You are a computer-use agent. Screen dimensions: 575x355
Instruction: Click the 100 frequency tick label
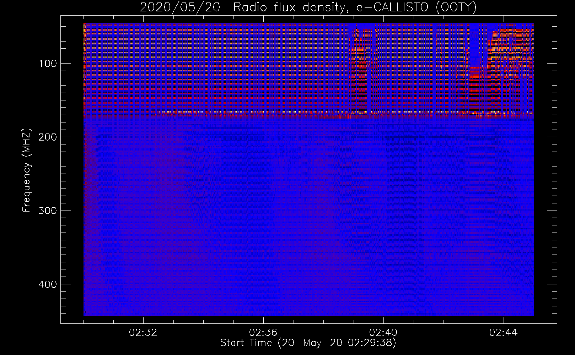pyautogui.click(x=48, y=64)
